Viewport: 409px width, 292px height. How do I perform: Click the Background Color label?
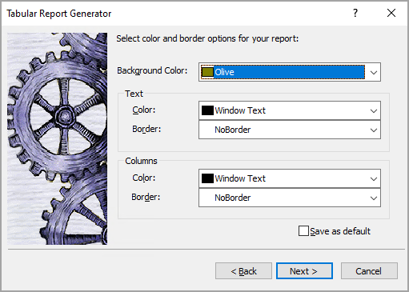pos(152,70)
